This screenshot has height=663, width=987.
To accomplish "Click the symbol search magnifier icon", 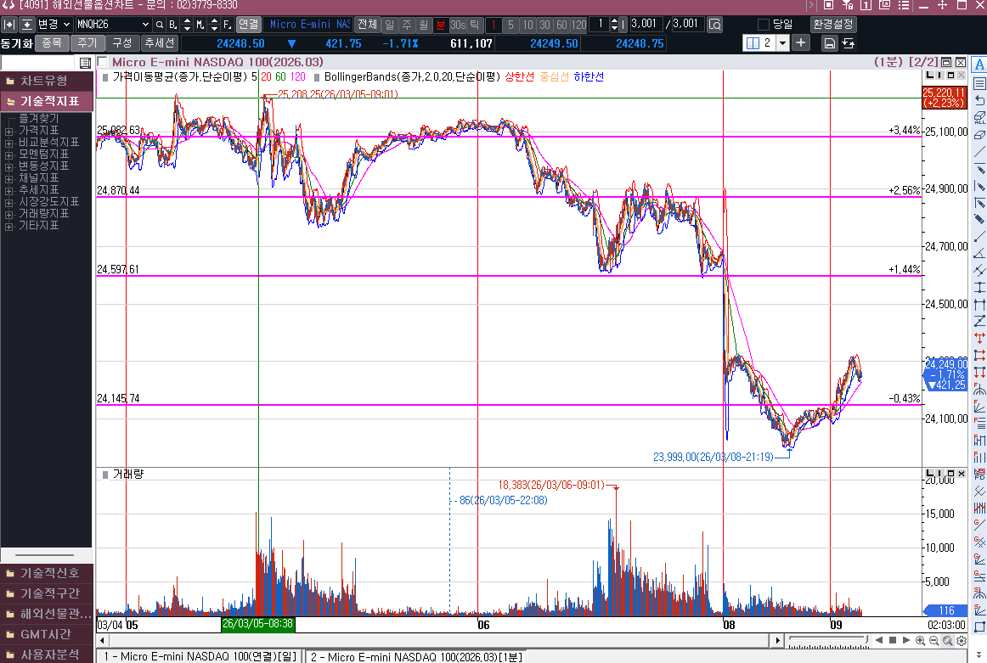I will tap(159, 25).
